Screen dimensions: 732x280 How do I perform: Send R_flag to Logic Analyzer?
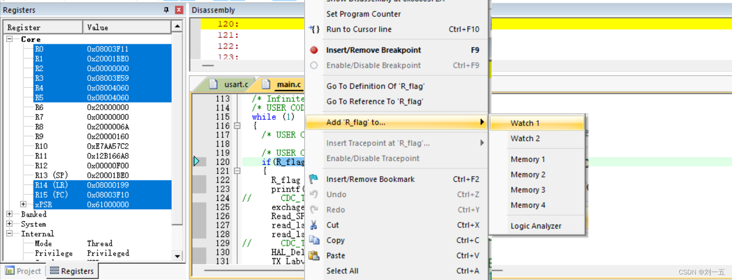[537, 226]
